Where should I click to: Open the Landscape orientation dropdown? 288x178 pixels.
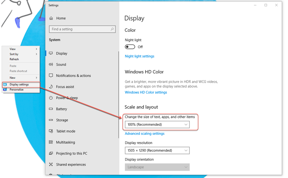157,167
